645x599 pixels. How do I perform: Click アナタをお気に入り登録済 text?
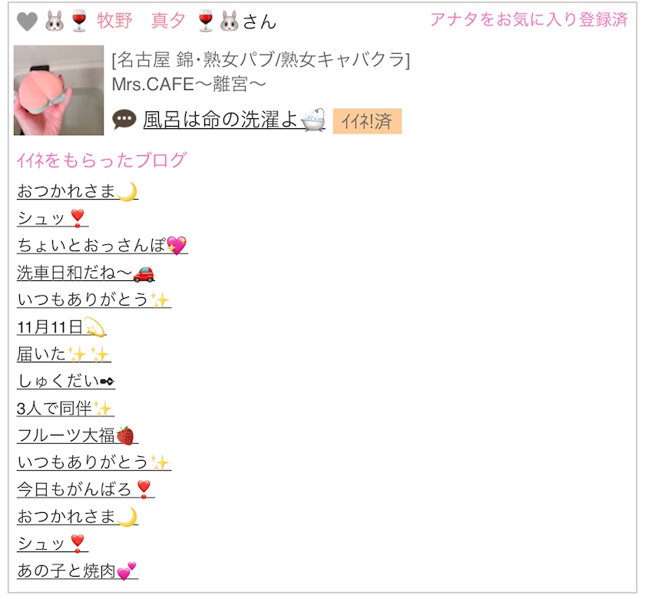point(529,19)
